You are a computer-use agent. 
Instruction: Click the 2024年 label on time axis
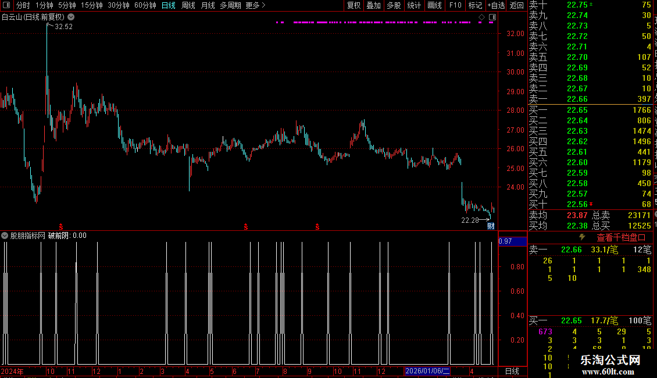(12, 371)
